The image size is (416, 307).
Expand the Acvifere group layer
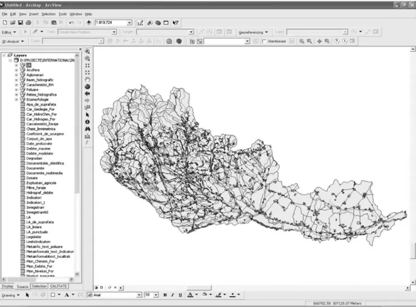click(16, 70)
